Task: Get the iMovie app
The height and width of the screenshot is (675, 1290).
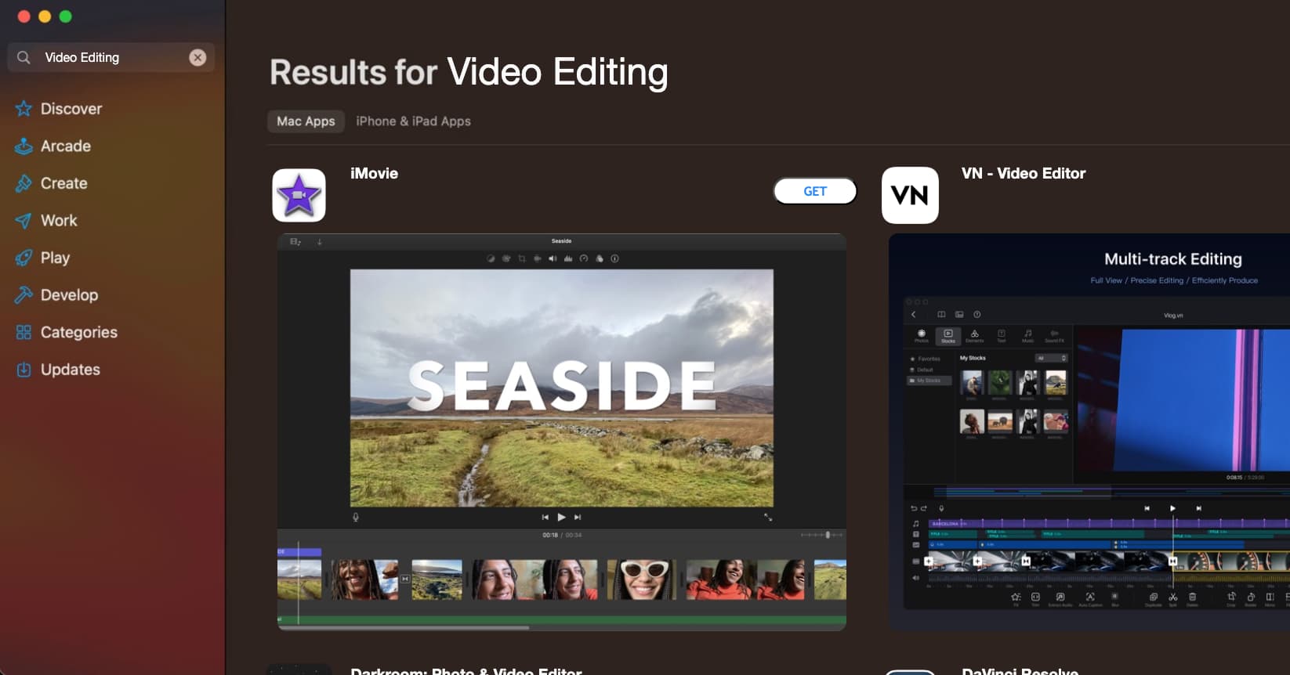Action: click(x=815, y=191)
